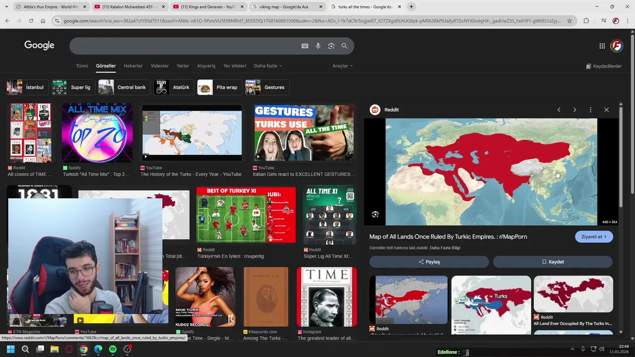
Task: Switch to the Haberler tab
Action: pos(133,66)
